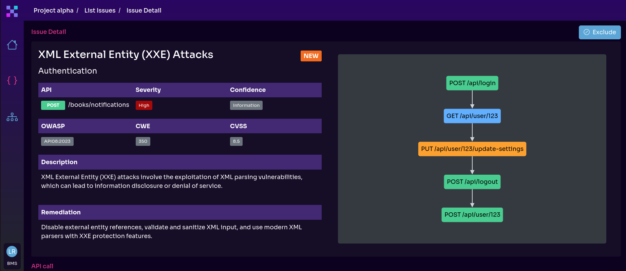Click the POST method badge
Viewport: 626px width, 271px height.
[x=53, y=105]
